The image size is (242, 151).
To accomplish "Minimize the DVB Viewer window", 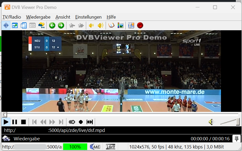I will [x=197, y=7].
